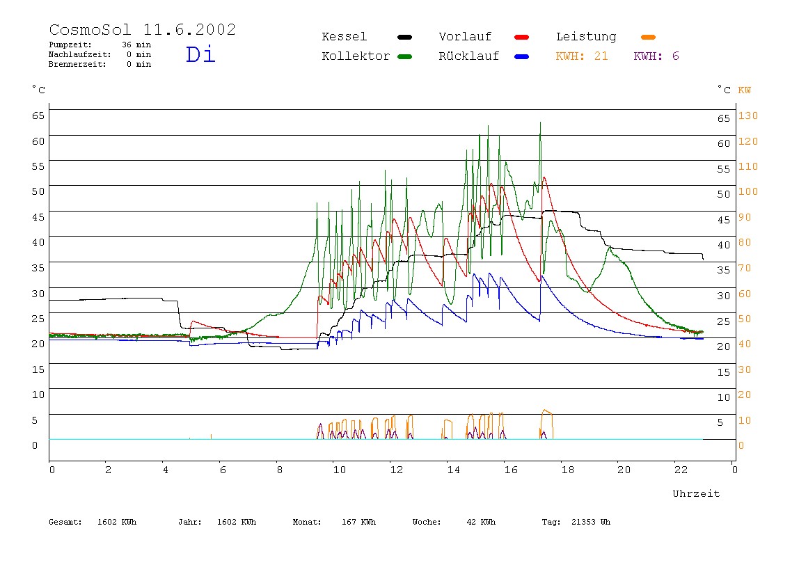Click the 'Nachlaufzeit:' label
The height and width of the screenshot is (565, 799).
coord(79,54)
